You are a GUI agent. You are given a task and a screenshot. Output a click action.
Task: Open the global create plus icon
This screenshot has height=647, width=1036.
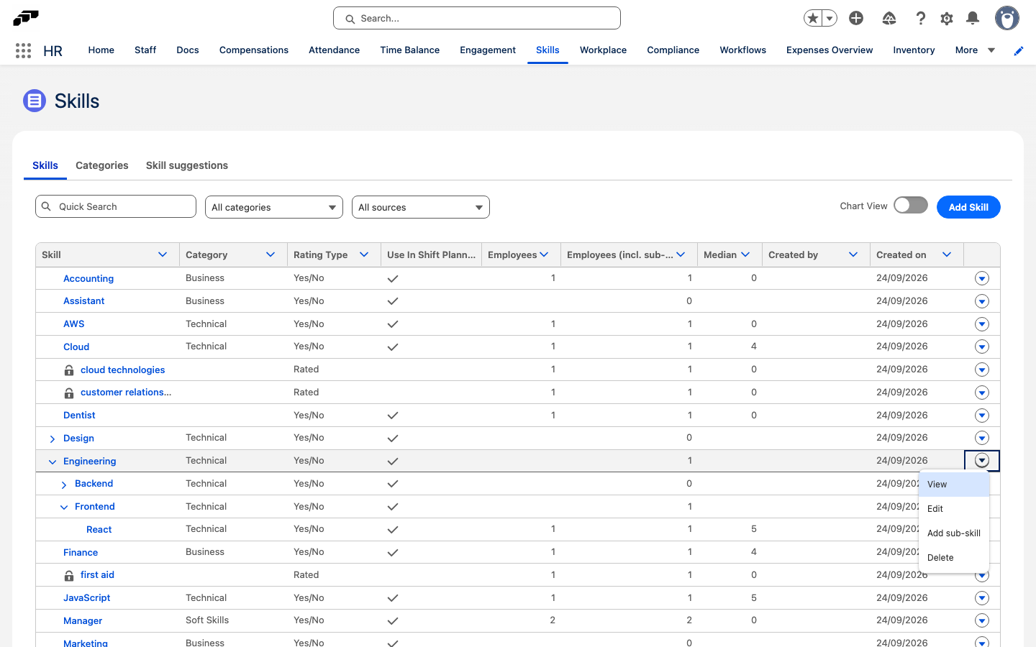pos(856,18)
